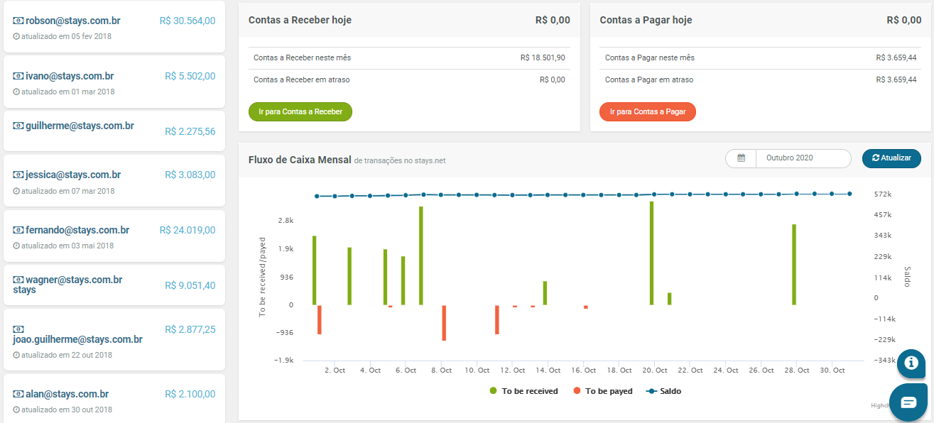
Task: Click money icon beside alan@stays.com.br
Action: click(x=18, y=394)
